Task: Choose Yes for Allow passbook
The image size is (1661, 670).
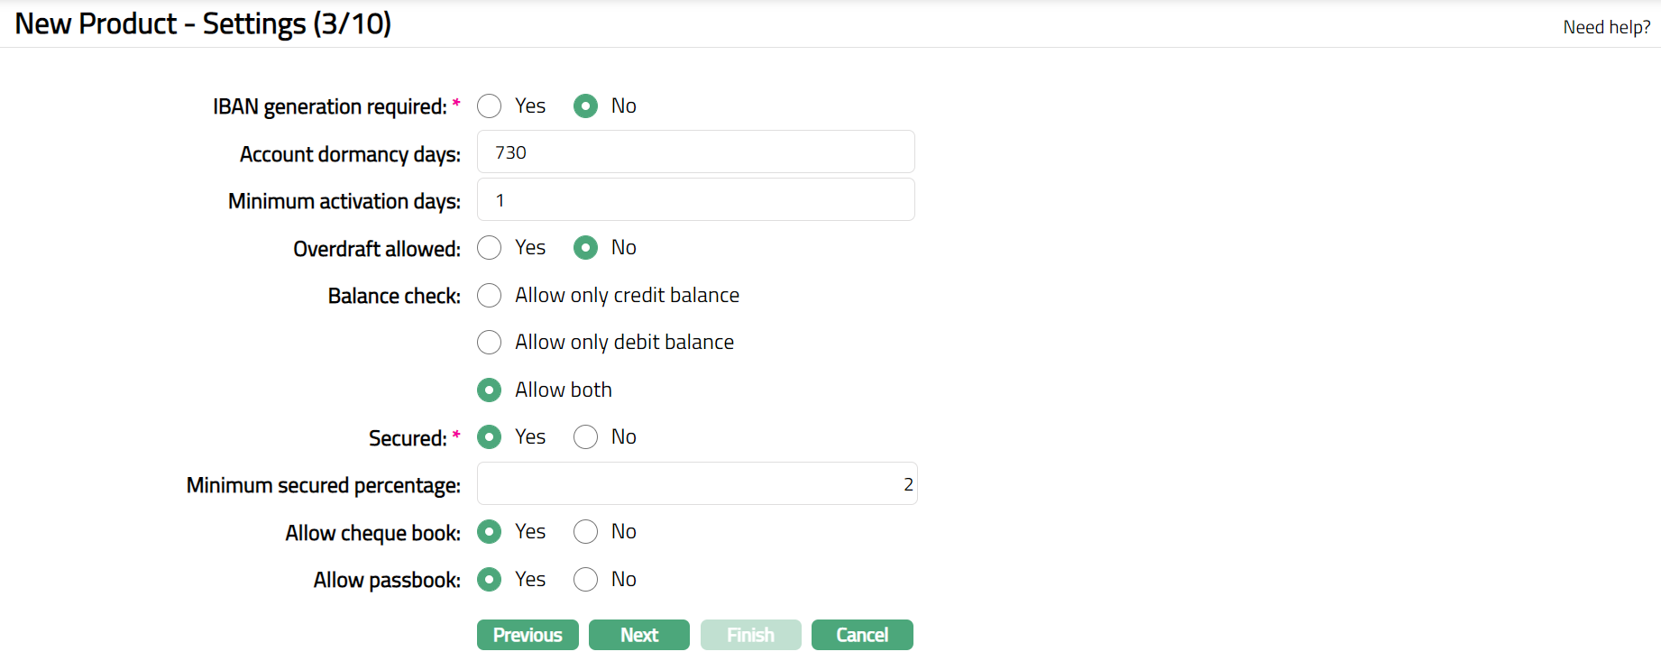Action: click(x=490, y=580)
